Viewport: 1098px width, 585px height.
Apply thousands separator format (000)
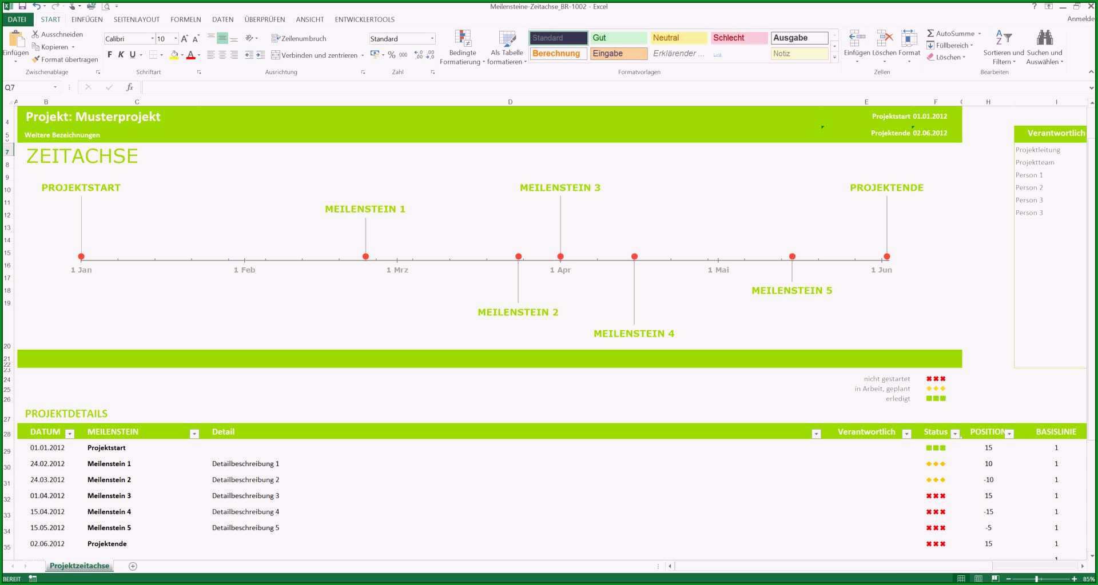(403, 55)
